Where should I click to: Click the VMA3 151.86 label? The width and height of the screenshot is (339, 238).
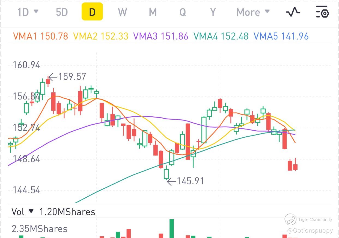pos(161,36)
